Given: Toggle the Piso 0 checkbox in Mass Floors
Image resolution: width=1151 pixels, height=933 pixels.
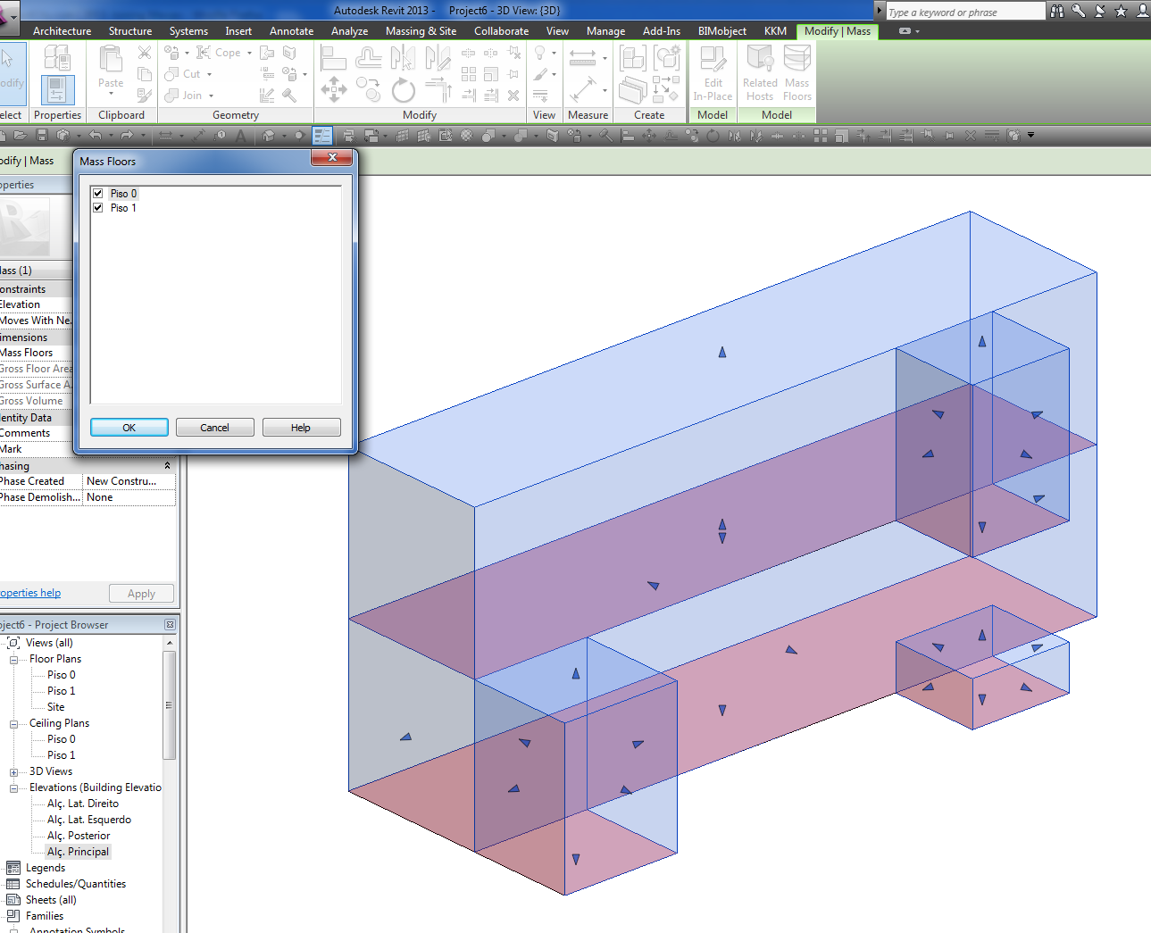Looking at the screenshot, I should [x=98, y=193].
